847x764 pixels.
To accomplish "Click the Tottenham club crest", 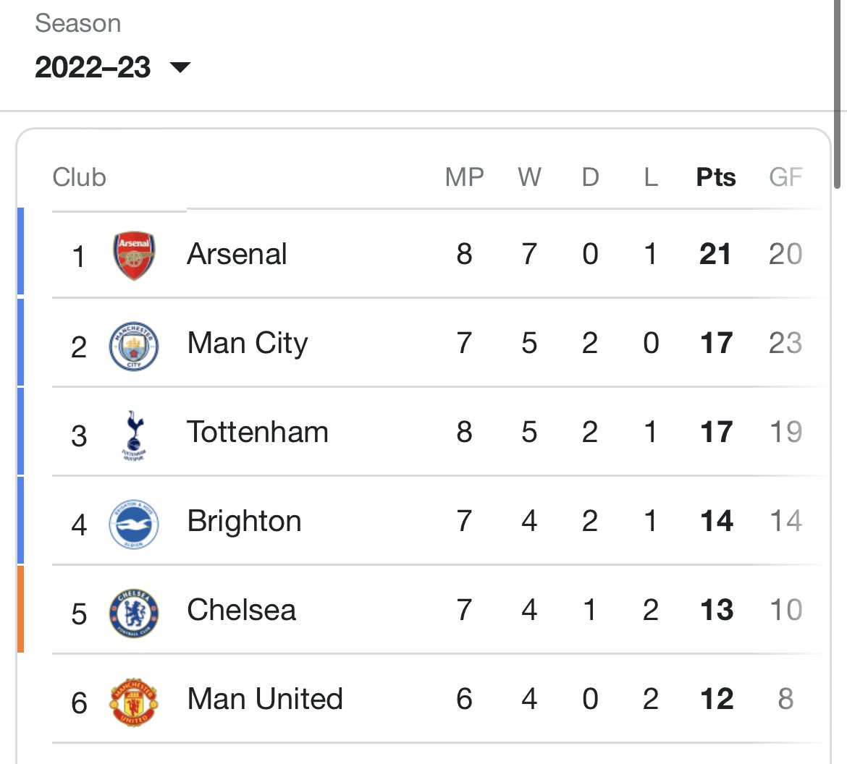I will [x=134, y=436].
